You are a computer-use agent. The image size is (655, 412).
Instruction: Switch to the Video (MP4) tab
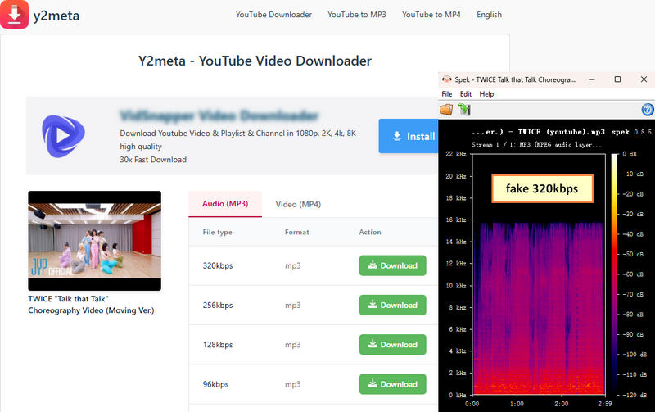pos(298,204)
